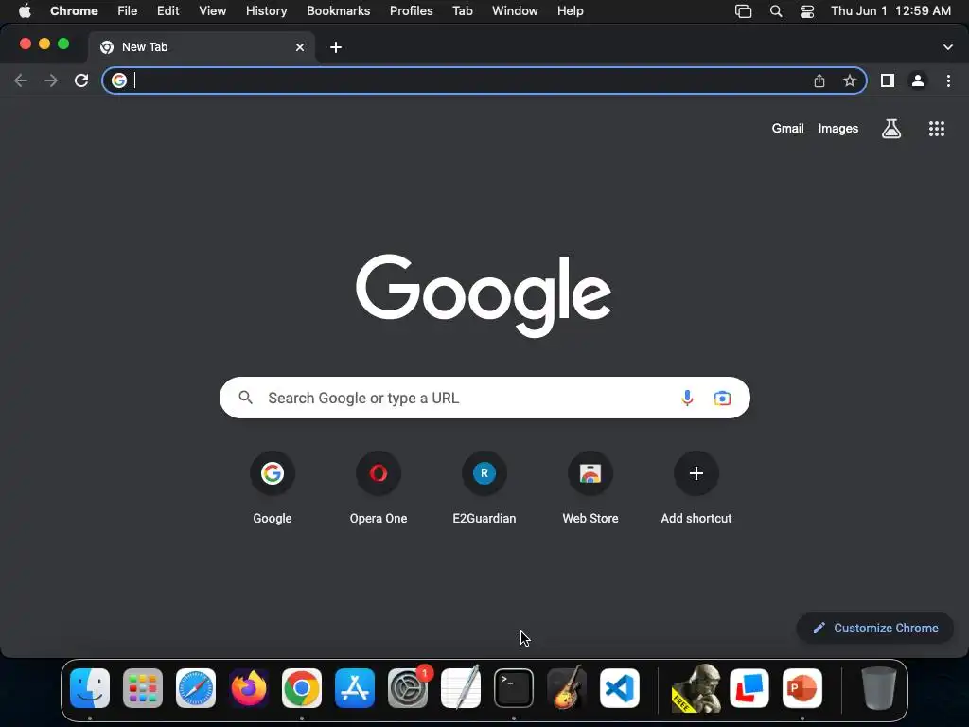Click the Google icon in address bar

[119, 80]
